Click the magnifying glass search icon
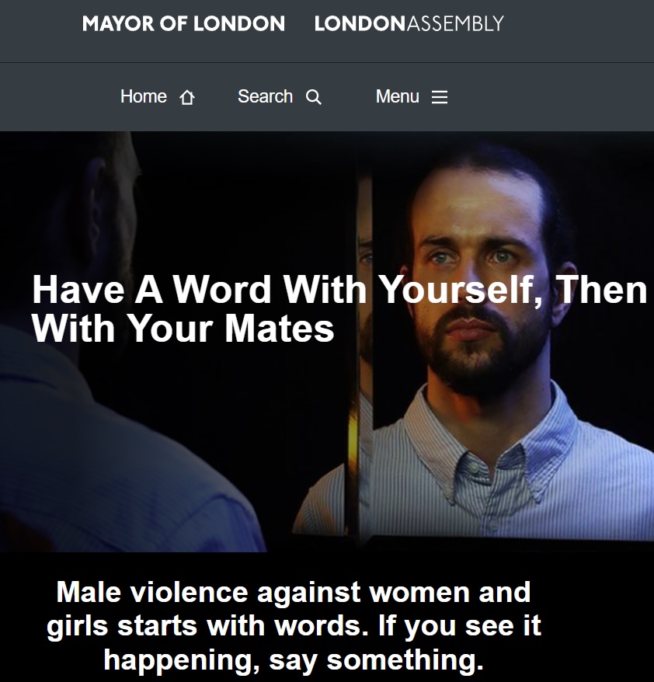Image resolution: width=654 pixels, height=682 pixels. [x=314, y=97]
